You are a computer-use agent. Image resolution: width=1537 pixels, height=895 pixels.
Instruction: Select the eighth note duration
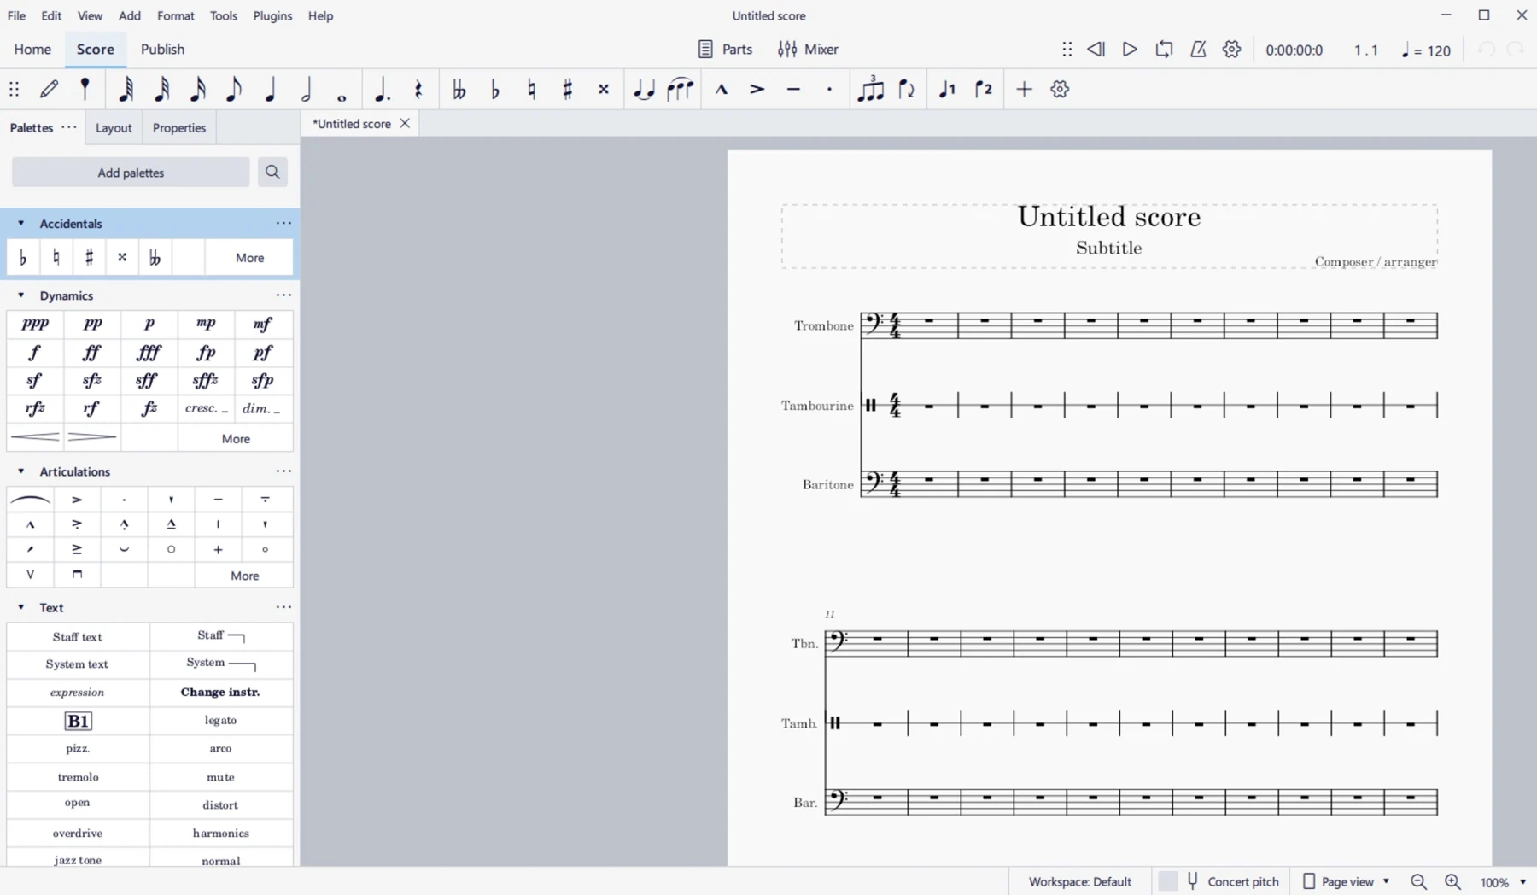(x=233, y=89)
